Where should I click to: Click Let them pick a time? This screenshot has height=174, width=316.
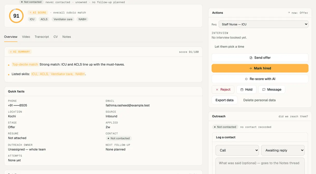[x=229, y=47]
